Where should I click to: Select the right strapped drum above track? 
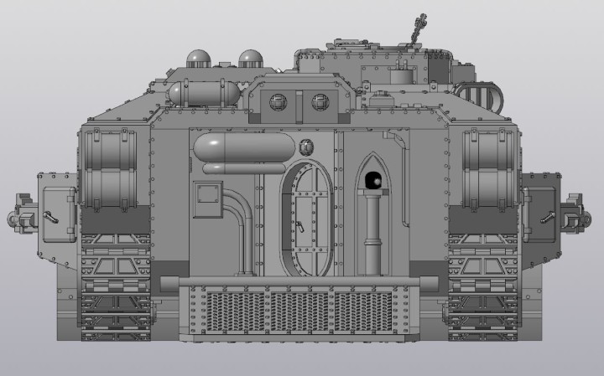click(x=489, y=170)
